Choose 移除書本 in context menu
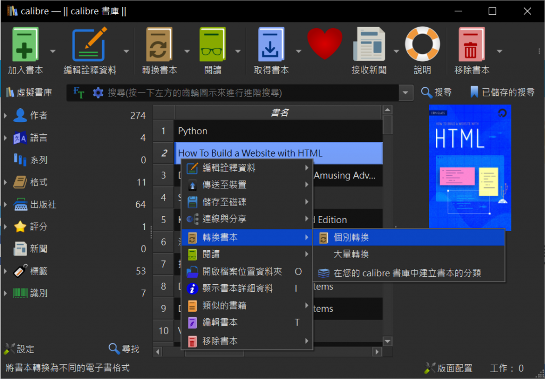 [247, 341]
